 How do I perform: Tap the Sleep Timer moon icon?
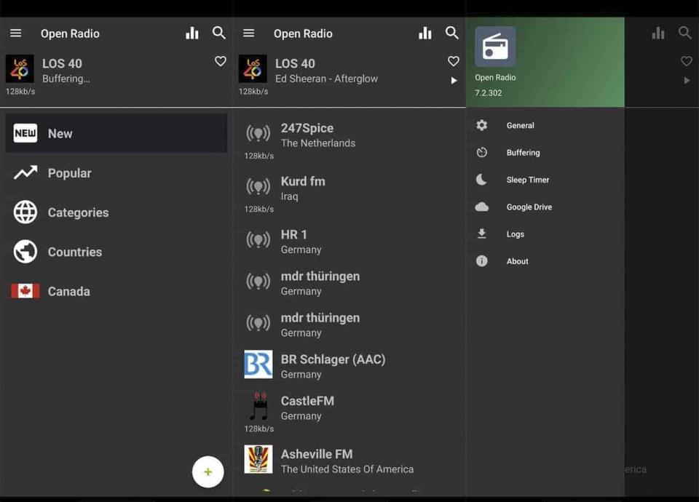pyautogui.click(x=481, y=180)
